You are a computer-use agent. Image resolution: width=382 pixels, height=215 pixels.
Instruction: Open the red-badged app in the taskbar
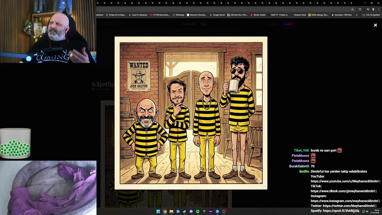[224, 211]
